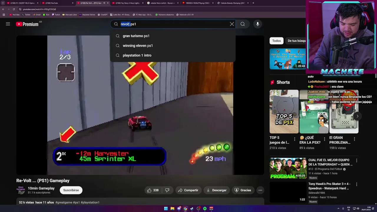Select the De tus búsquedas filter chip

click(x=296, y=41)
